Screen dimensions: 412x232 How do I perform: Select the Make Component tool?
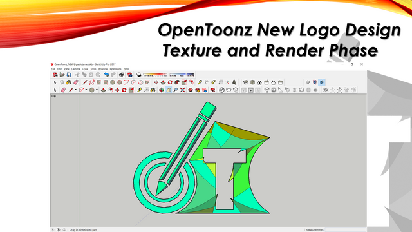click(62, 82)
